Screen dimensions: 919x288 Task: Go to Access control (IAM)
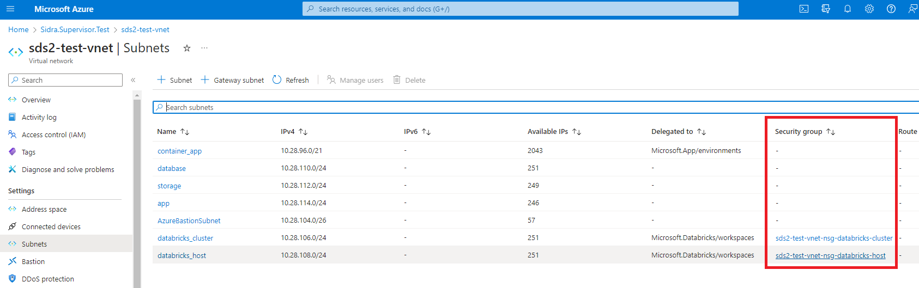click(53, 134)
